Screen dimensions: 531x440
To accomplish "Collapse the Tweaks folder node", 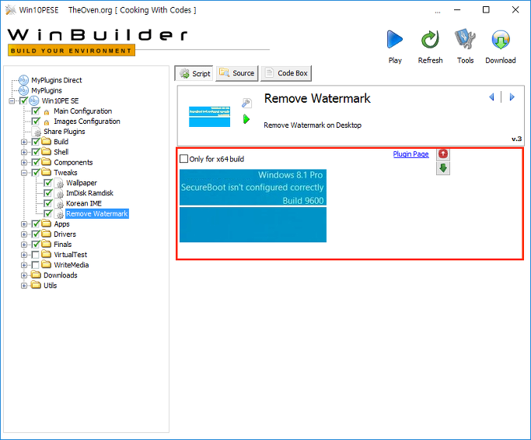I will click(x=24, y=173).
